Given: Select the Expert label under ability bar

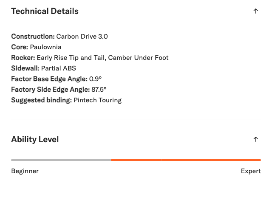Looking at the screenshot, I should (x=251, y=171).
